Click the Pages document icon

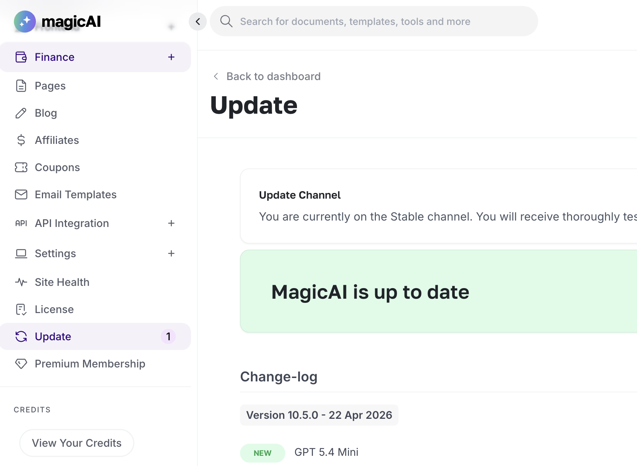coord(21,86)
